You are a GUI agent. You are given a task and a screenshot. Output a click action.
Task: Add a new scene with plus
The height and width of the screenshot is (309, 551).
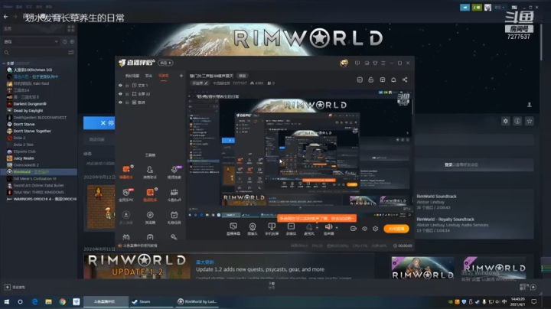coord(181,76)
